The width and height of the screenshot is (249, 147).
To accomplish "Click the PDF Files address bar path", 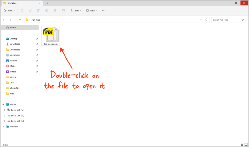I will pyautogui.click(x=36, y=20).
